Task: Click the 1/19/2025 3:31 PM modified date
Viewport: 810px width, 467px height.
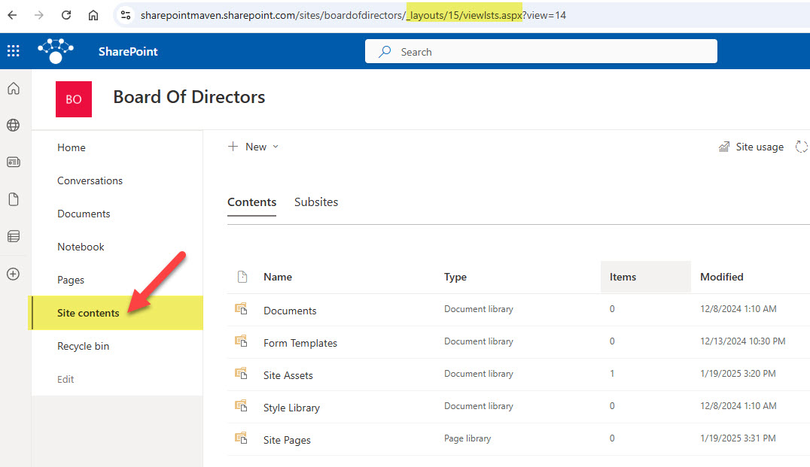Action: [x=738, y=438]
